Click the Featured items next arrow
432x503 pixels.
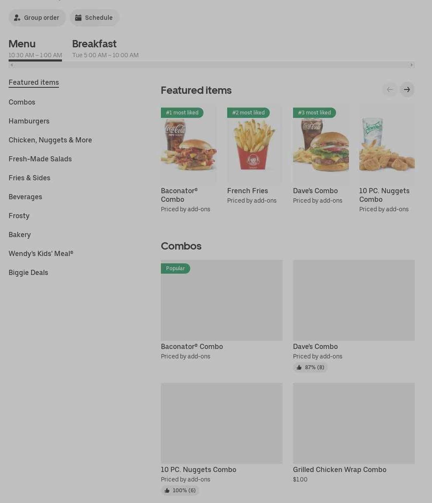coord(407,89)
